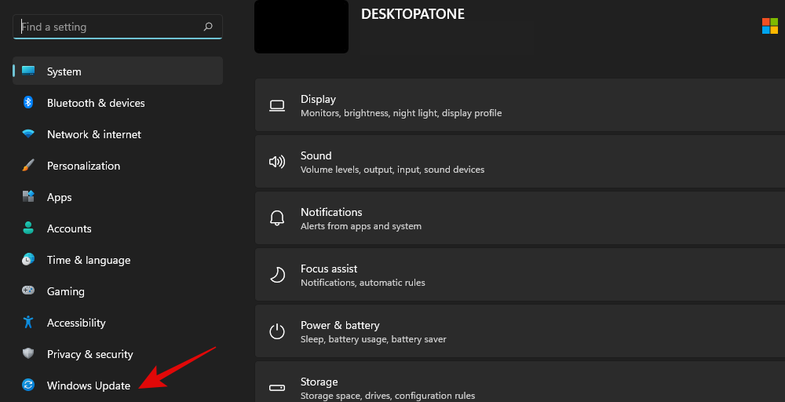Click the Gaming controller icon
785x402 pixels.
tap(28, 291)
